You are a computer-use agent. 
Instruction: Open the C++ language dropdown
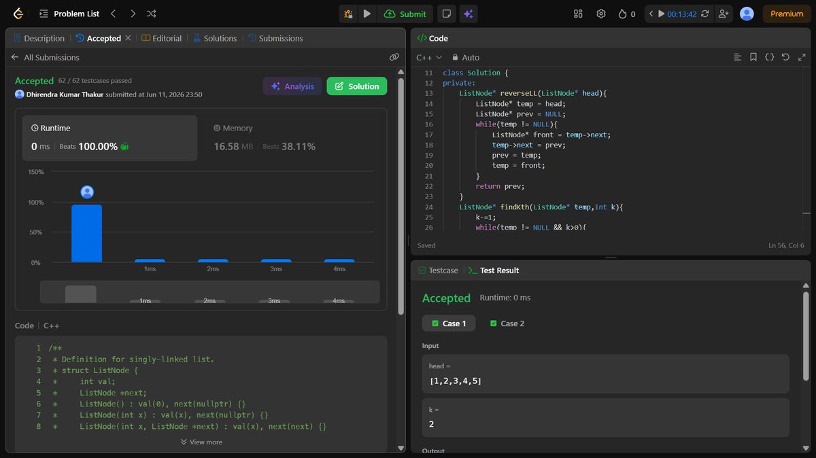pyautogui.click(x=429, y=58)
